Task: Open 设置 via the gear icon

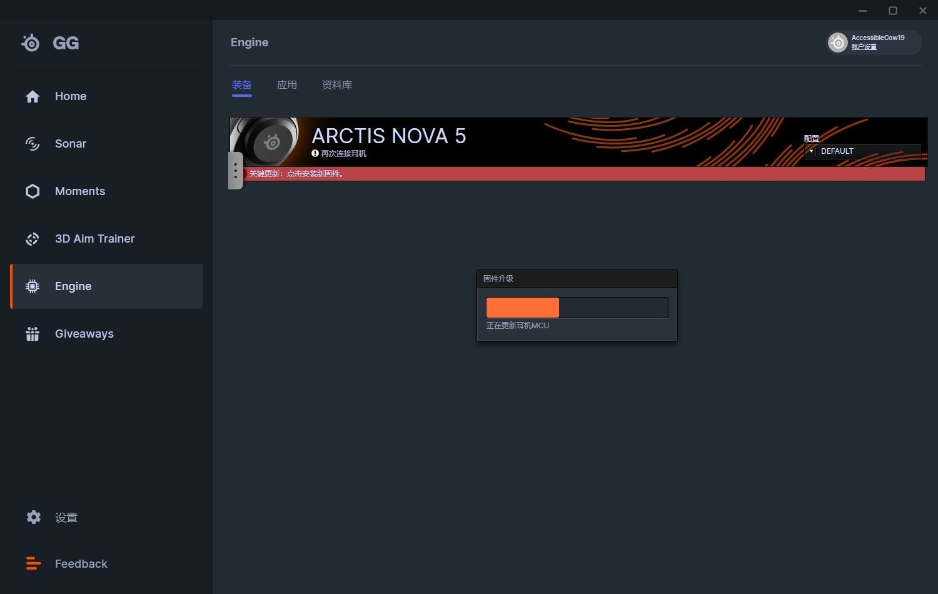Action: pyautogui.click(x=34, y=517)
